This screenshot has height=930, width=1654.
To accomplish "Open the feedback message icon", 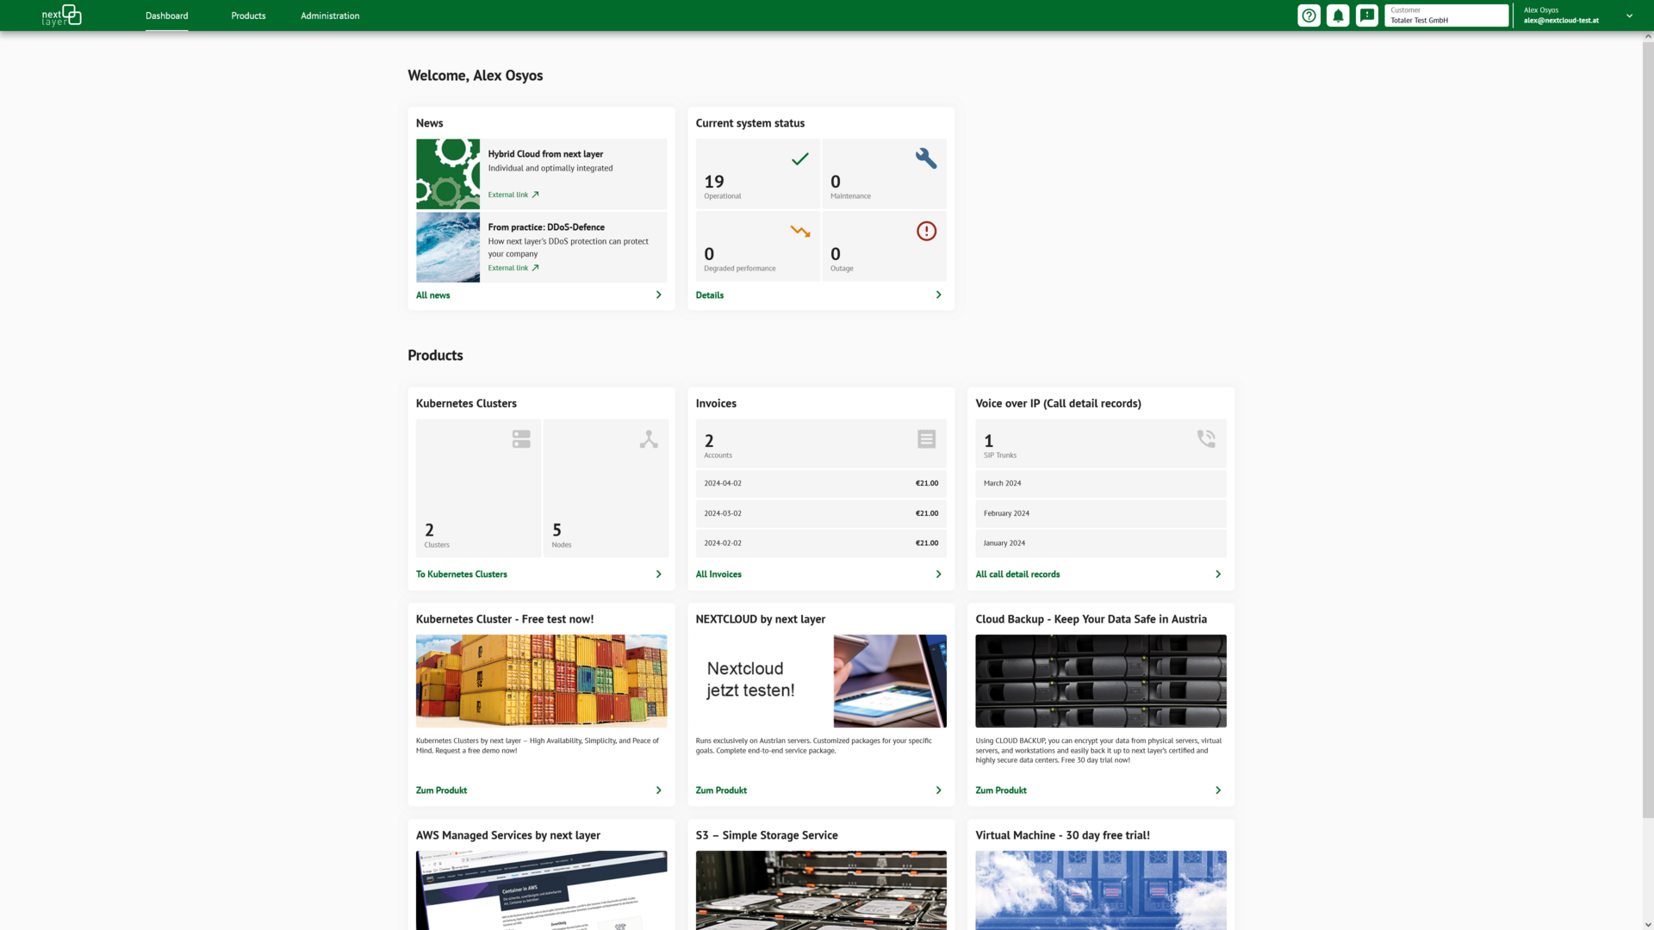I will [1366, 15].
